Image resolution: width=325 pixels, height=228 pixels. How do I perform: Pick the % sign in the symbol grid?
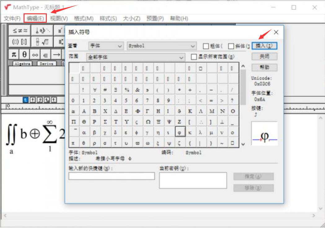(x=127, y=90)
